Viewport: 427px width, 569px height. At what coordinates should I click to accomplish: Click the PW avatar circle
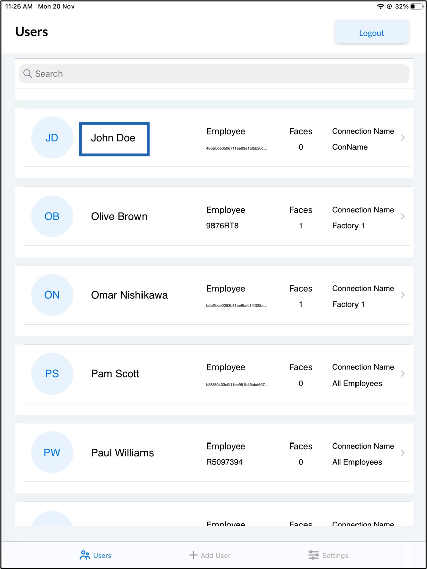pos(52,453)
